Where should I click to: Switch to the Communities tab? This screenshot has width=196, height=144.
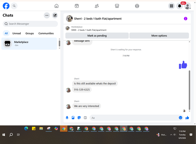[46, 33]
